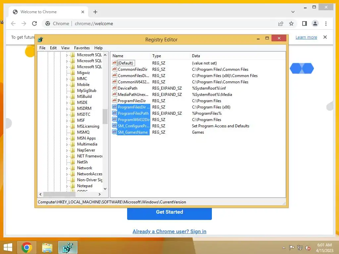This screenshot has width=339, height=254.
Task: Click the taskbar clock 6:01 AM
Action: pos(324,245)
